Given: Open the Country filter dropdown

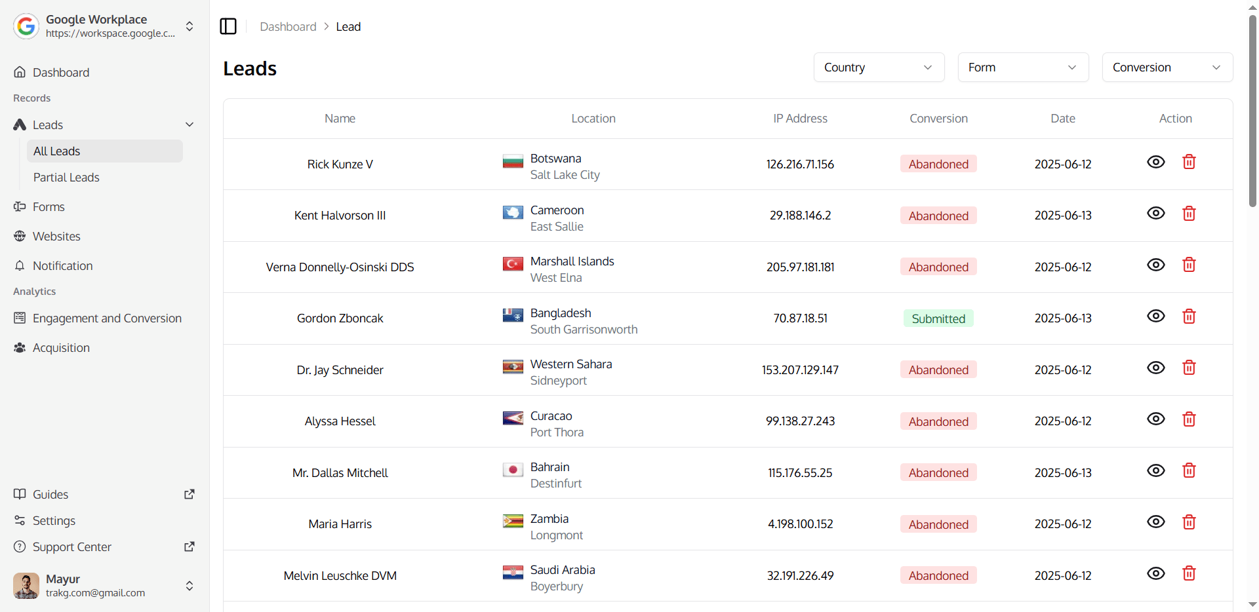Looking at the screenshot, I should [x=879, y=67].
